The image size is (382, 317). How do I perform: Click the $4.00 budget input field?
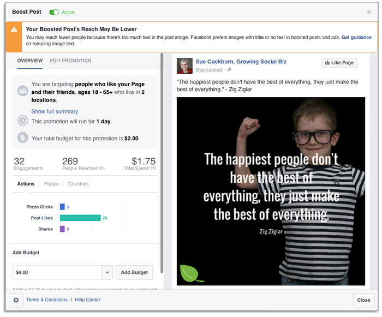pyautogui.click(x=57, y=272)
